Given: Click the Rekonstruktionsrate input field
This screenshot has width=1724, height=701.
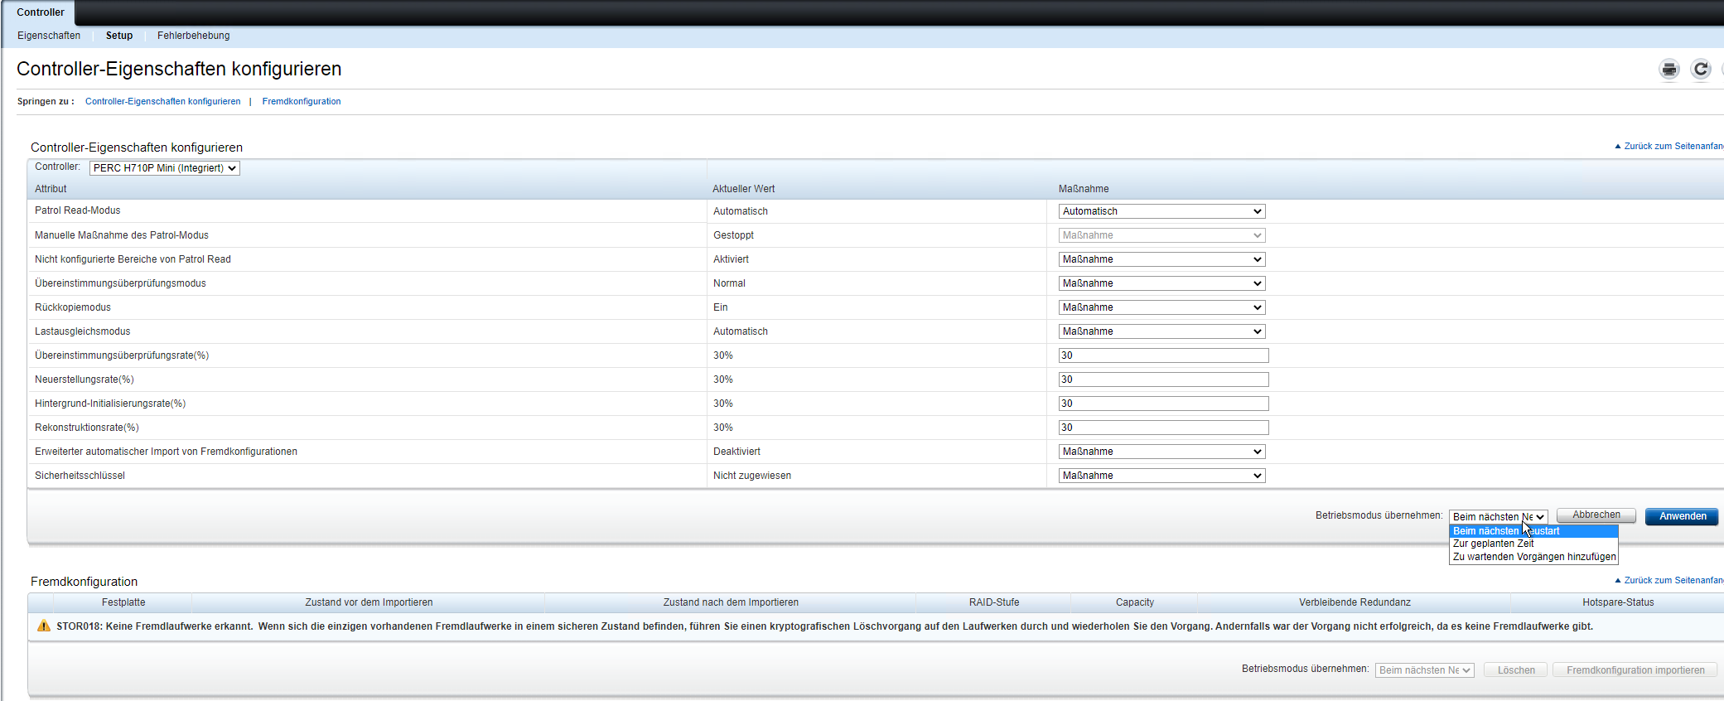Looking at the screenshot, I should click(1163, 428).
